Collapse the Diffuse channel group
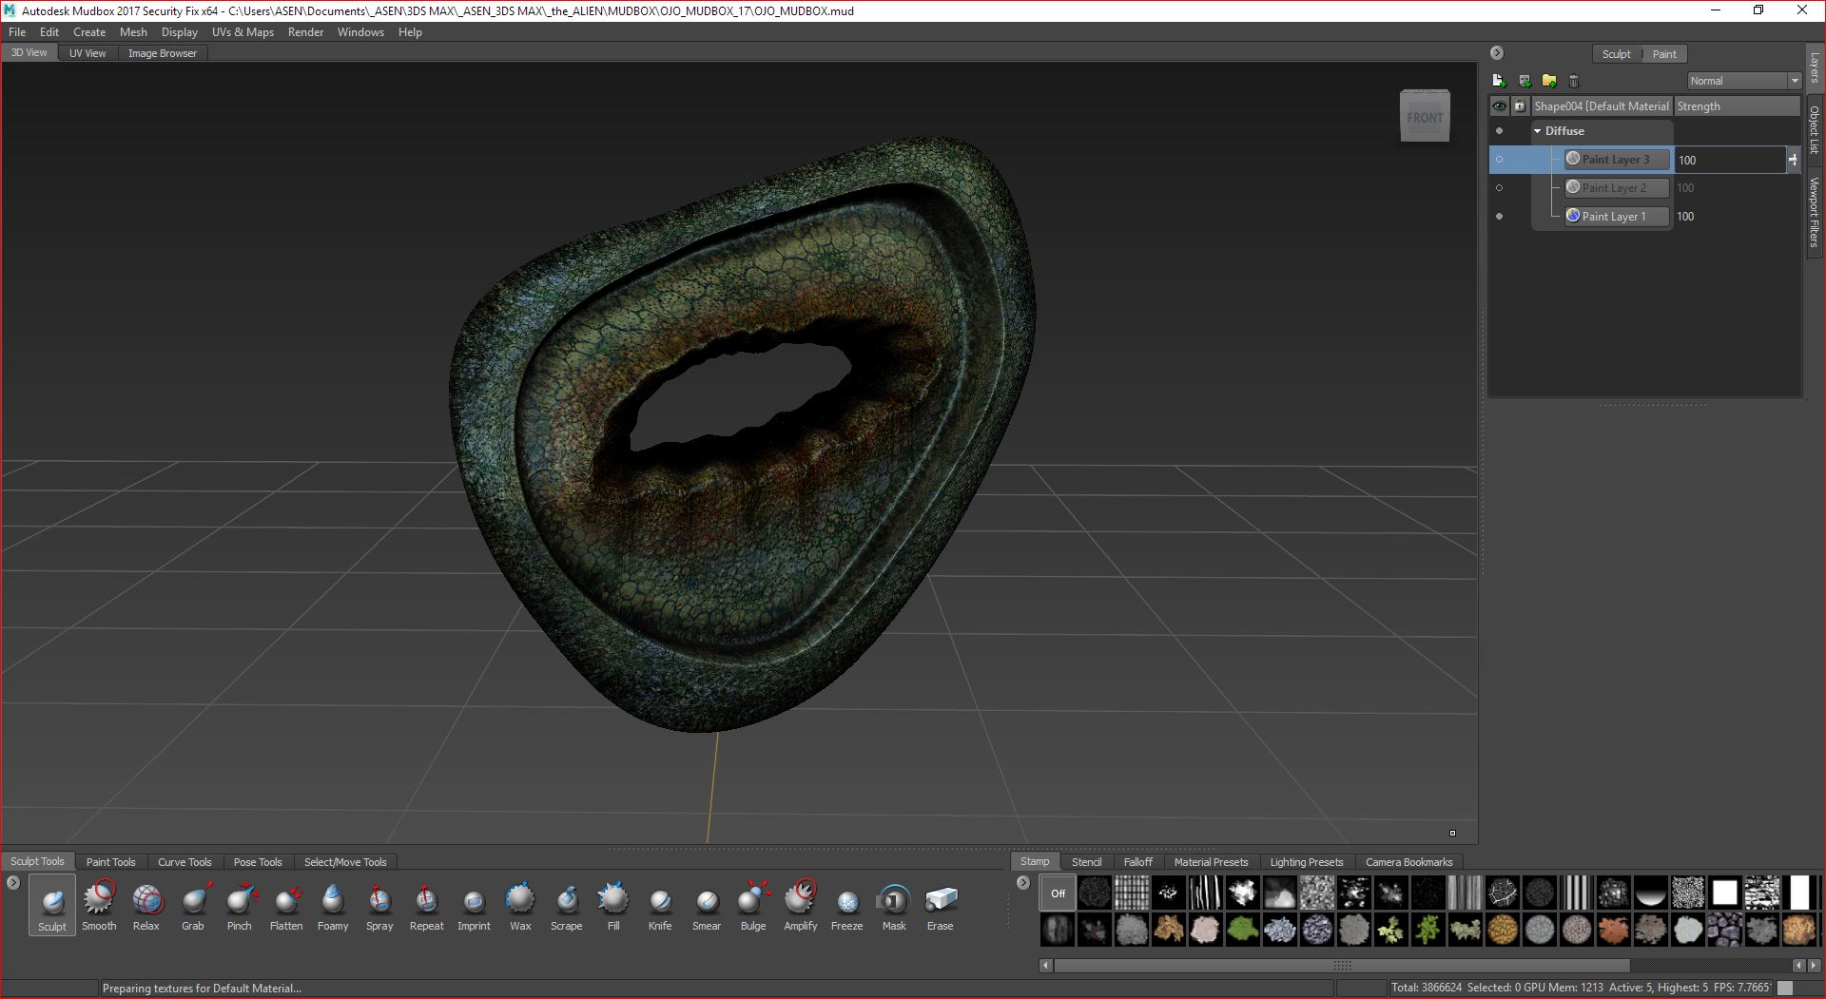 point(1537,131)
